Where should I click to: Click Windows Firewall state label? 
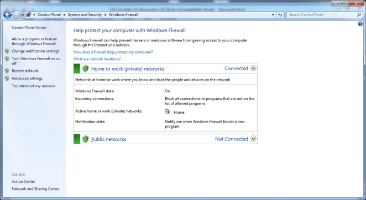95,91
